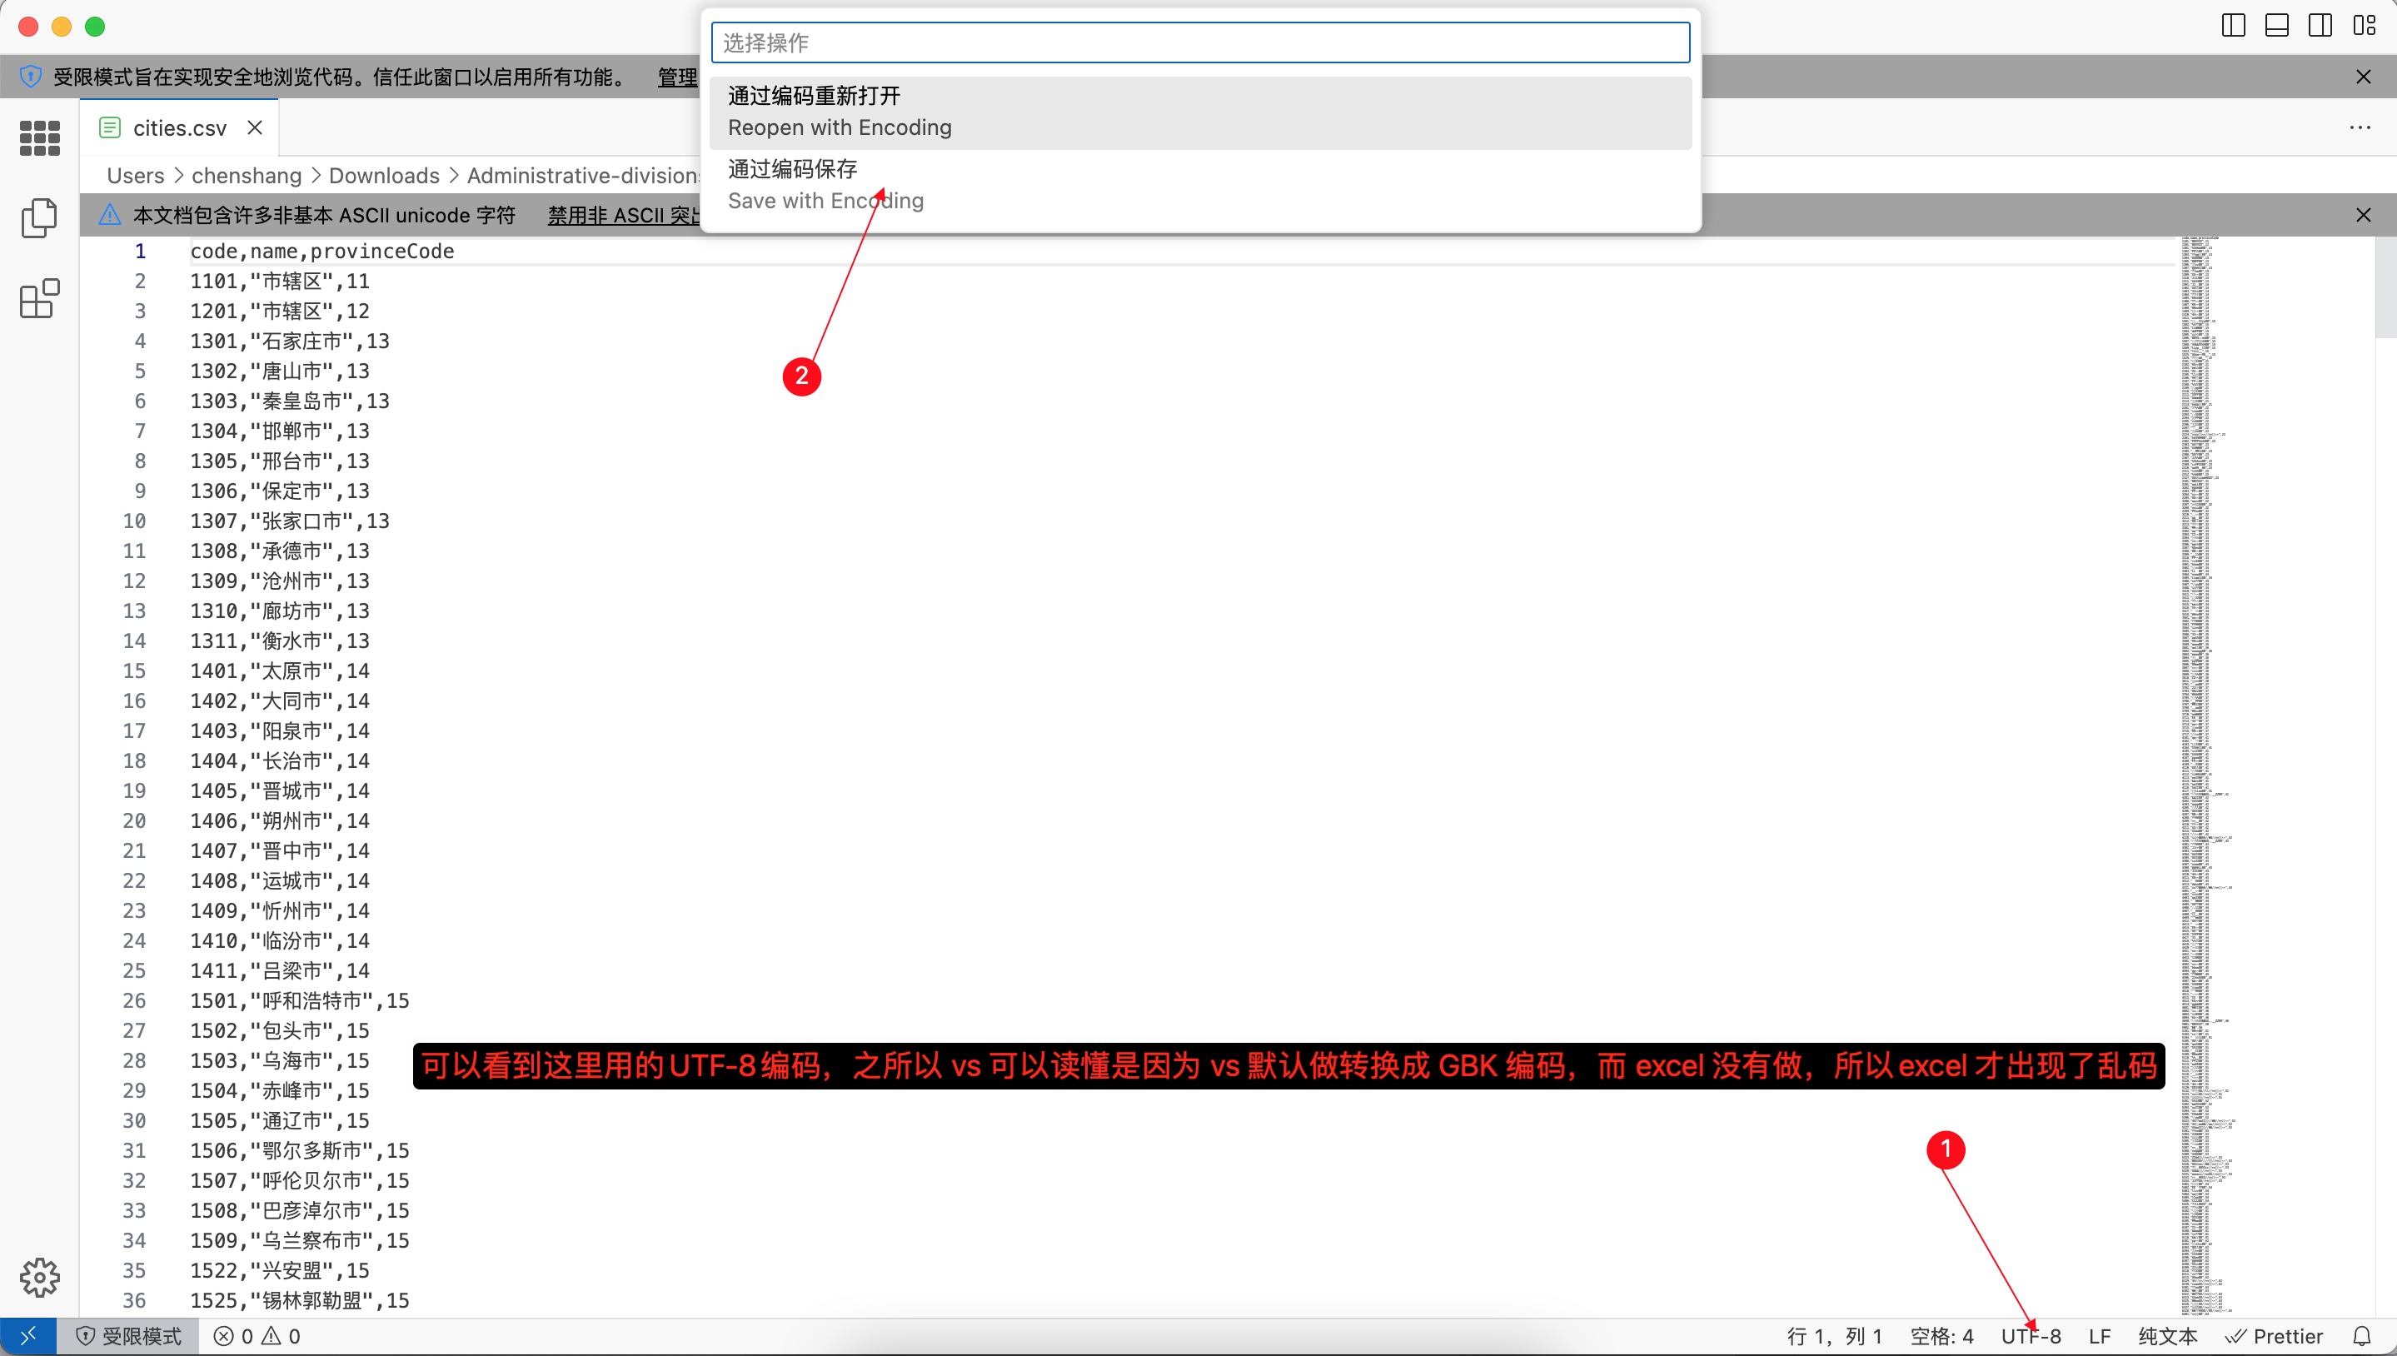Open the LF line ending selector

click(2099, 1337)
